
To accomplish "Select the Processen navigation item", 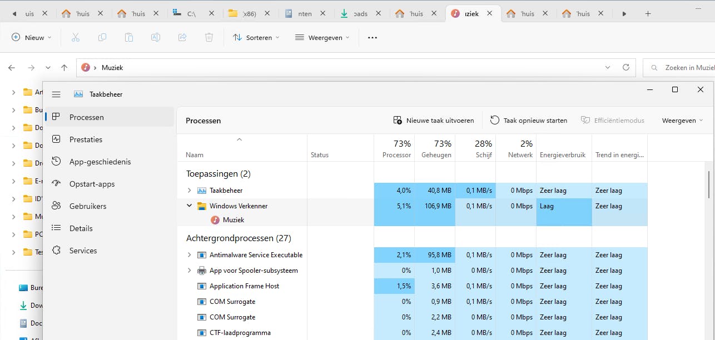I will [x=86, y=117].
